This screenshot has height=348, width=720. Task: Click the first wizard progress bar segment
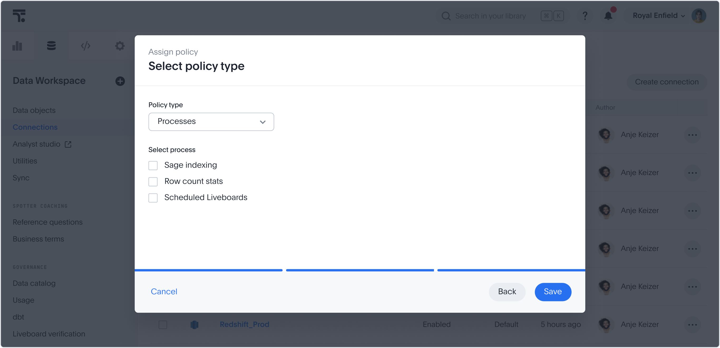click(208, 270)
